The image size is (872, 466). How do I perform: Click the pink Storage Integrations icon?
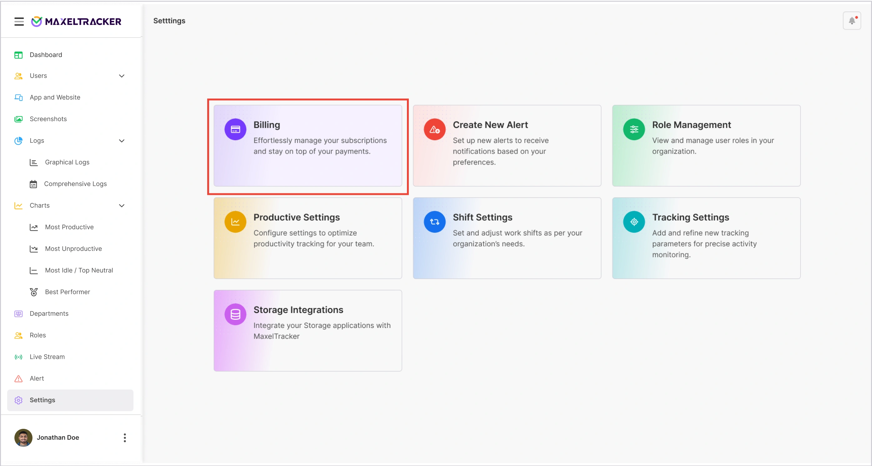coord(235,315)
